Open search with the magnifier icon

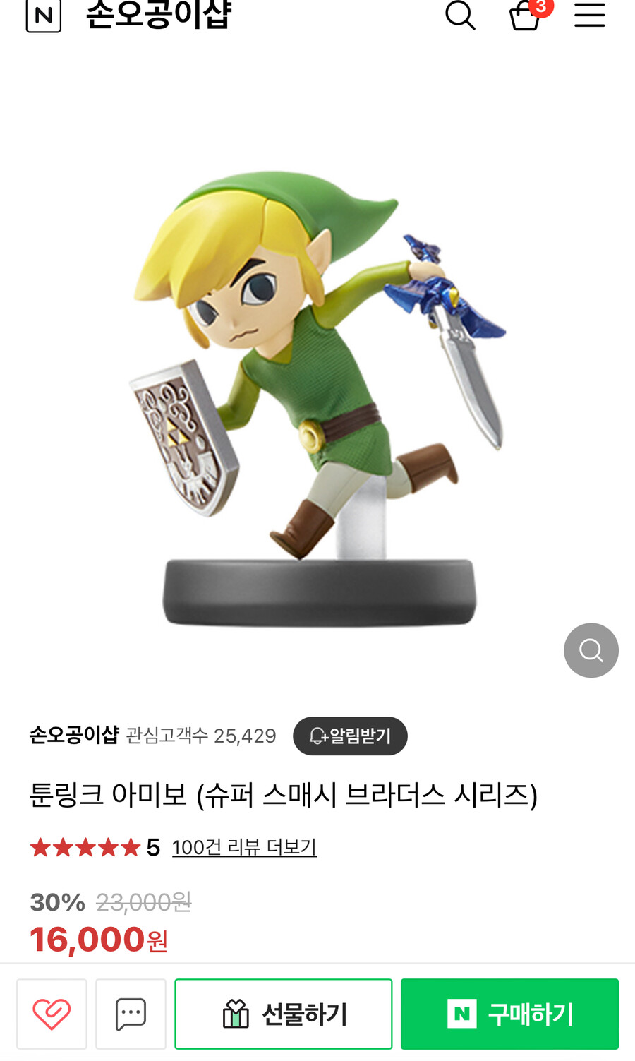[460, 14]
